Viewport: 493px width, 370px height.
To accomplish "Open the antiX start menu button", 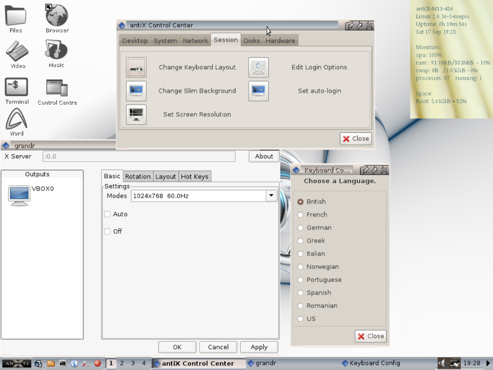I will click(17, 363).
